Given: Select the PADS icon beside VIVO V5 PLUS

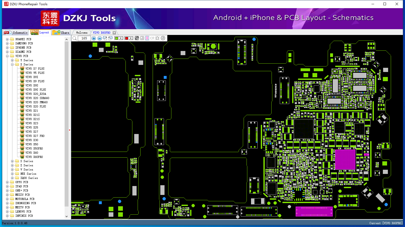Looking at the screenshot, I should point(22,73).
